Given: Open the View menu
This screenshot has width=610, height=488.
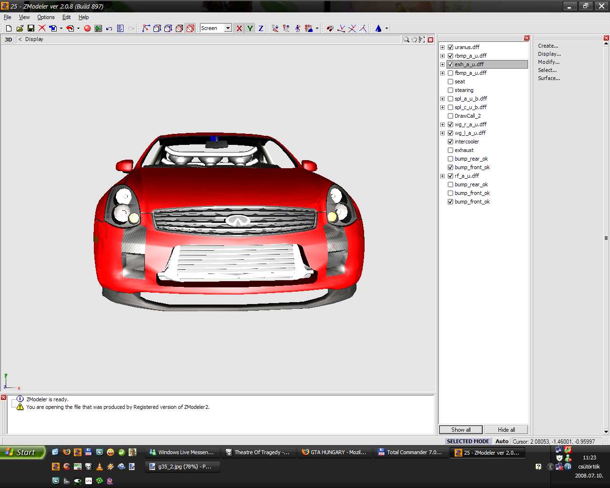Looking at the screenshot, I should click(x=24, y=17).
